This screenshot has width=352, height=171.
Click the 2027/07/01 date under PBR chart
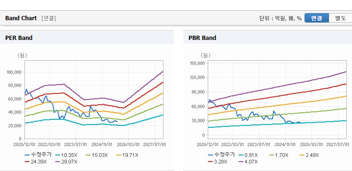point(338,145)
